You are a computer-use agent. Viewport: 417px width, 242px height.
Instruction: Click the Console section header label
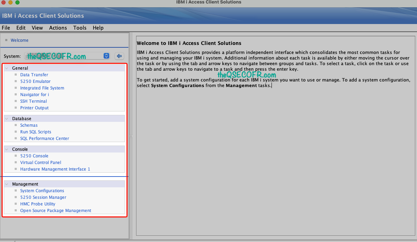[x=20, y=149]
